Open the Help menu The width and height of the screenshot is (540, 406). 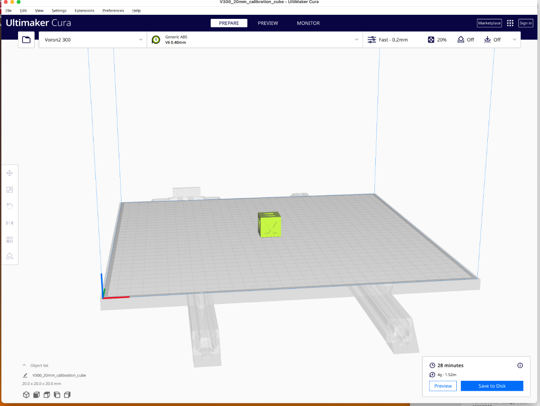[136, 10]
